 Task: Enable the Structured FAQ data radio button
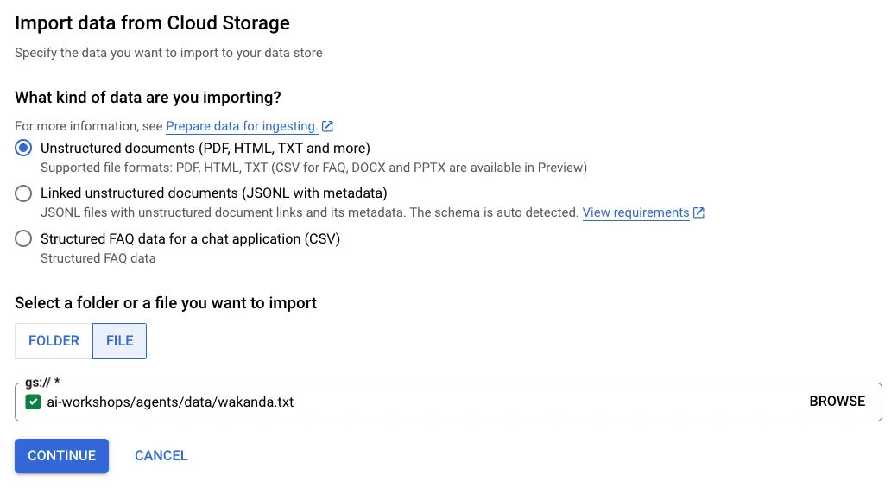24,239
